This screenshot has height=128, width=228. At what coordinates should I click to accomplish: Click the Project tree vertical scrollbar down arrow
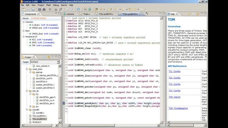[59, 122]
